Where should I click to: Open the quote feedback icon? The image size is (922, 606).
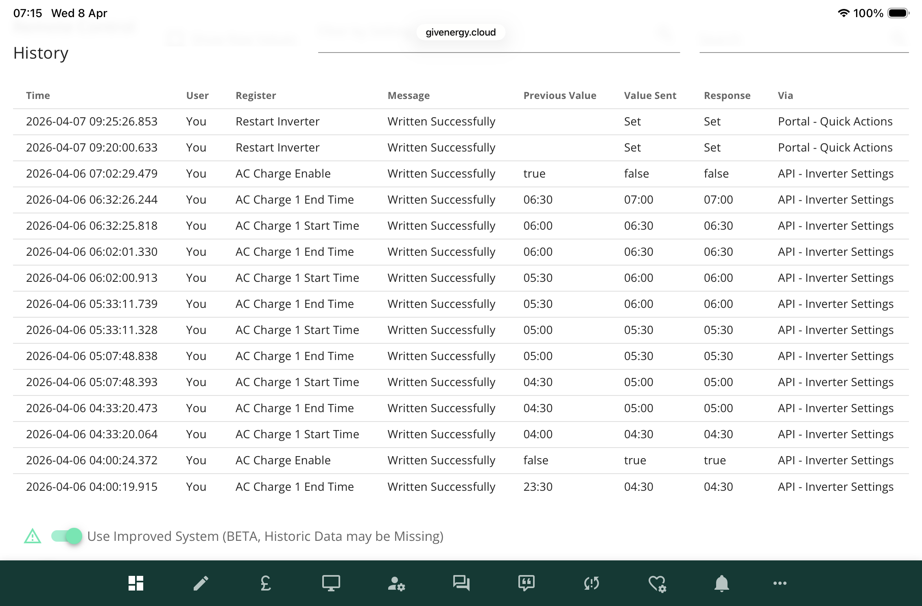pos(526,583)
